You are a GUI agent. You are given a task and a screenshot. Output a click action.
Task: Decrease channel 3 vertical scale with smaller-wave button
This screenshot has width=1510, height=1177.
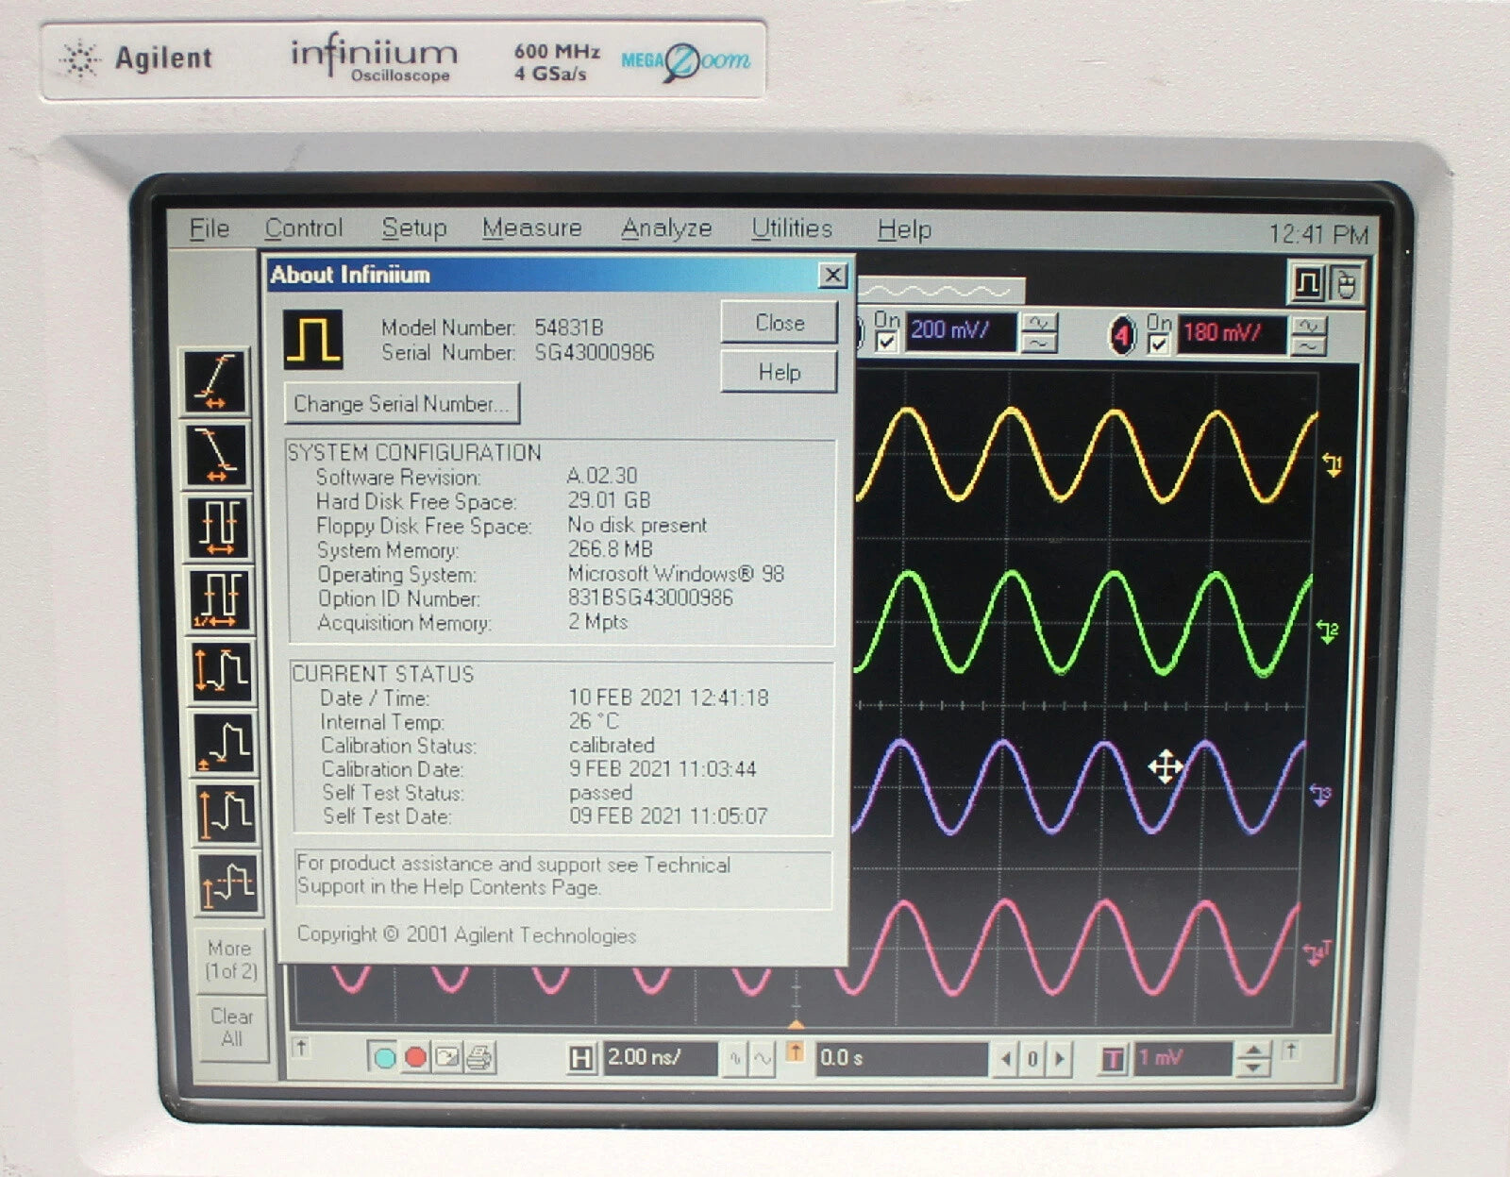(x=1040, y=344)
